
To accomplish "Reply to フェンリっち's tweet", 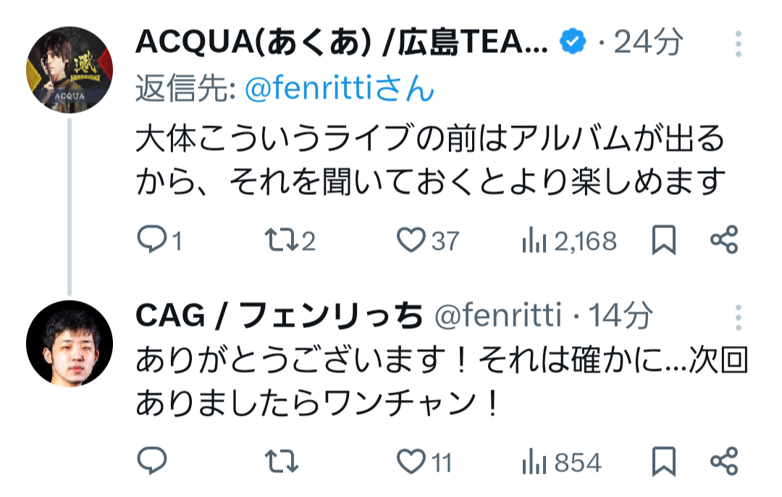I will [x=153, y=461].
